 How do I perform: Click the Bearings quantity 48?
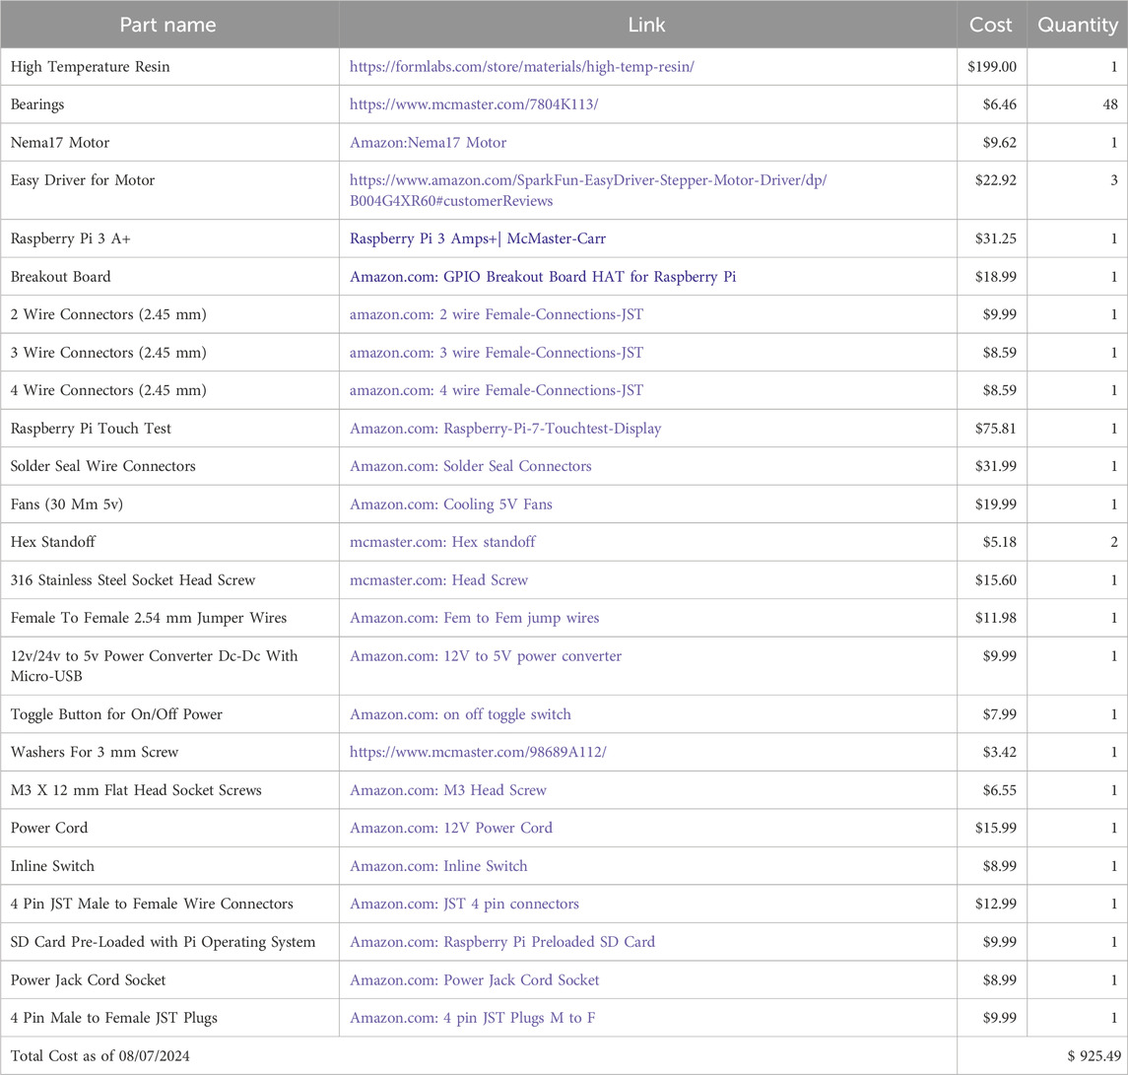point(1110,104)
